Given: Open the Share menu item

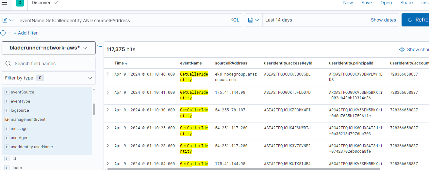Looking at the screenshot, I should 406,3.
